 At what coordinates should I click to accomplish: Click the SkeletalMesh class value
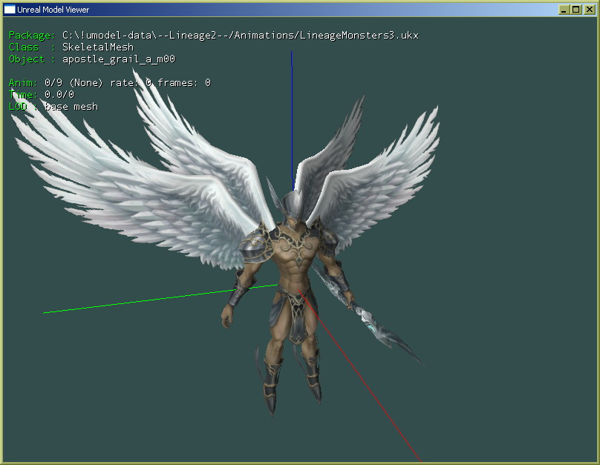click(98, 47)
